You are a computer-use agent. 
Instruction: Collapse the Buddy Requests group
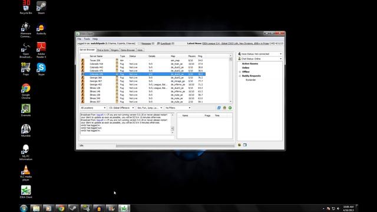tap(240, 76)
